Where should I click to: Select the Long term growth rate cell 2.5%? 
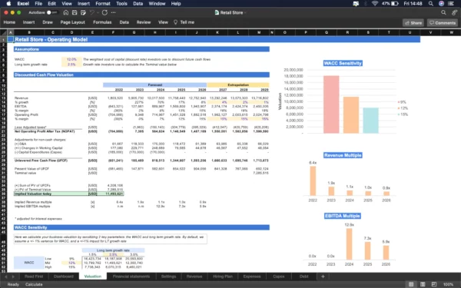point(71,65)
